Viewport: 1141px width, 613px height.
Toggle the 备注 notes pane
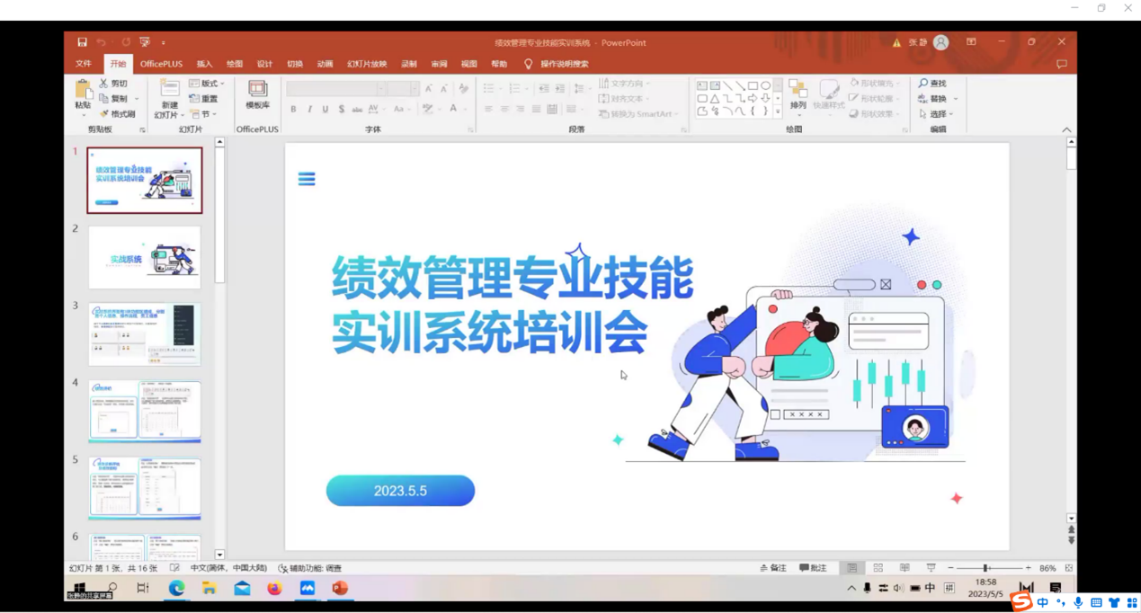point(773,568)
